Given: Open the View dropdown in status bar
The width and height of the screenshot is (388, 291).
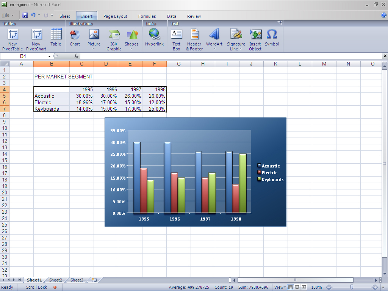Looking at the screenshot, I should [280, 287].
